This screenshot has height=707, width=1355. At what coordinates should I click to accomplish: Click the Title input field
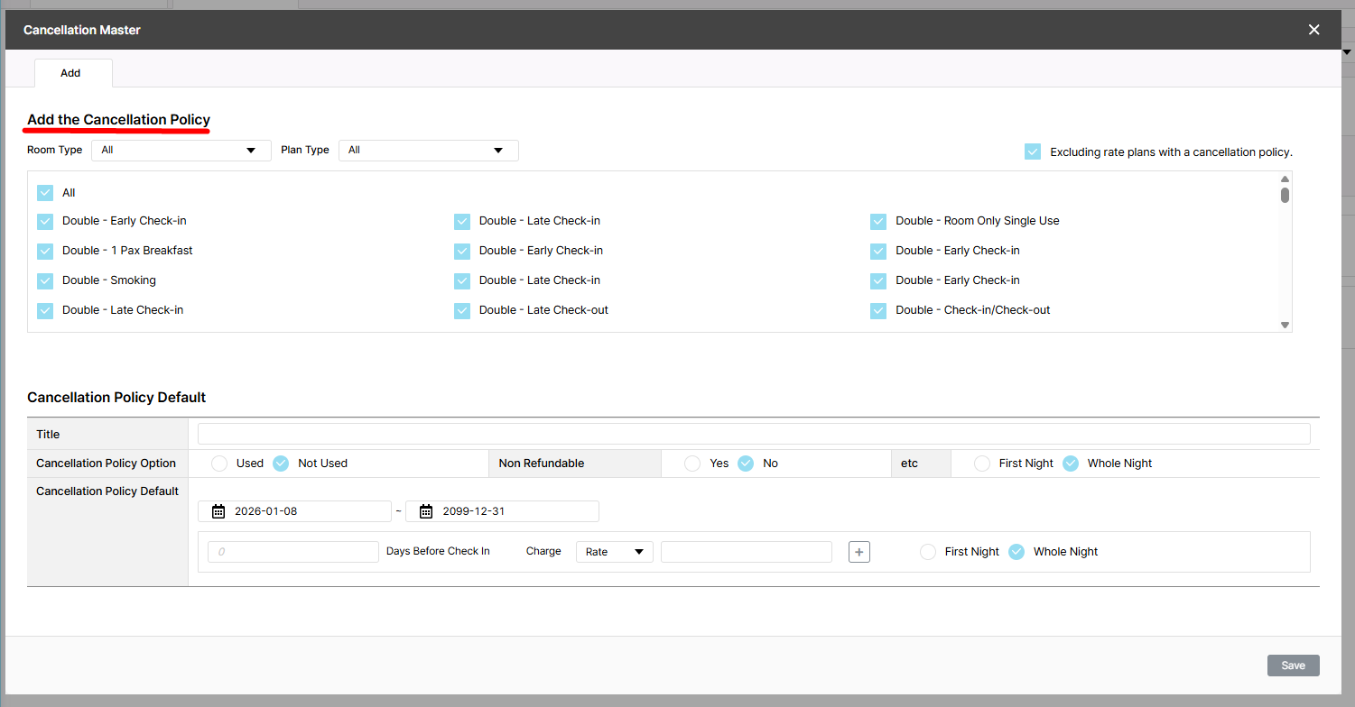[x=753, y=434]
